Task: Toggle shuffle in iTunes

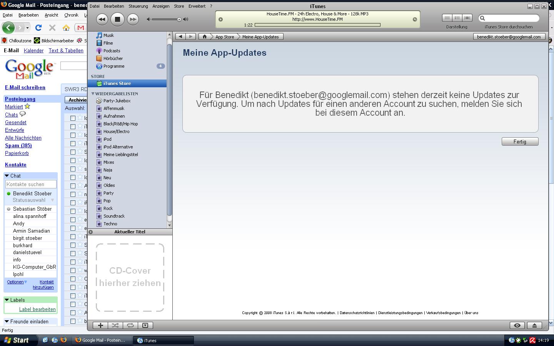Action: pos(115,325)
